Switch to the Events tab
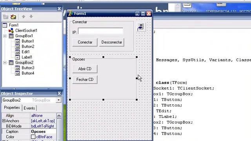The image size is (251, 141). click(x=29, y=108)
